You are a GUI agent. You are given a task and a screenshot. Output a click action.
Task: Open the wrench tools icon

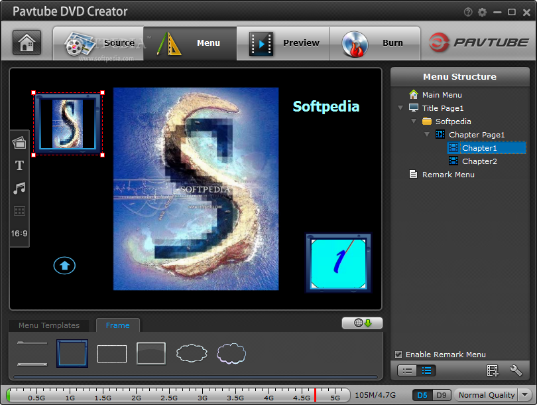(x=516, y=370)
